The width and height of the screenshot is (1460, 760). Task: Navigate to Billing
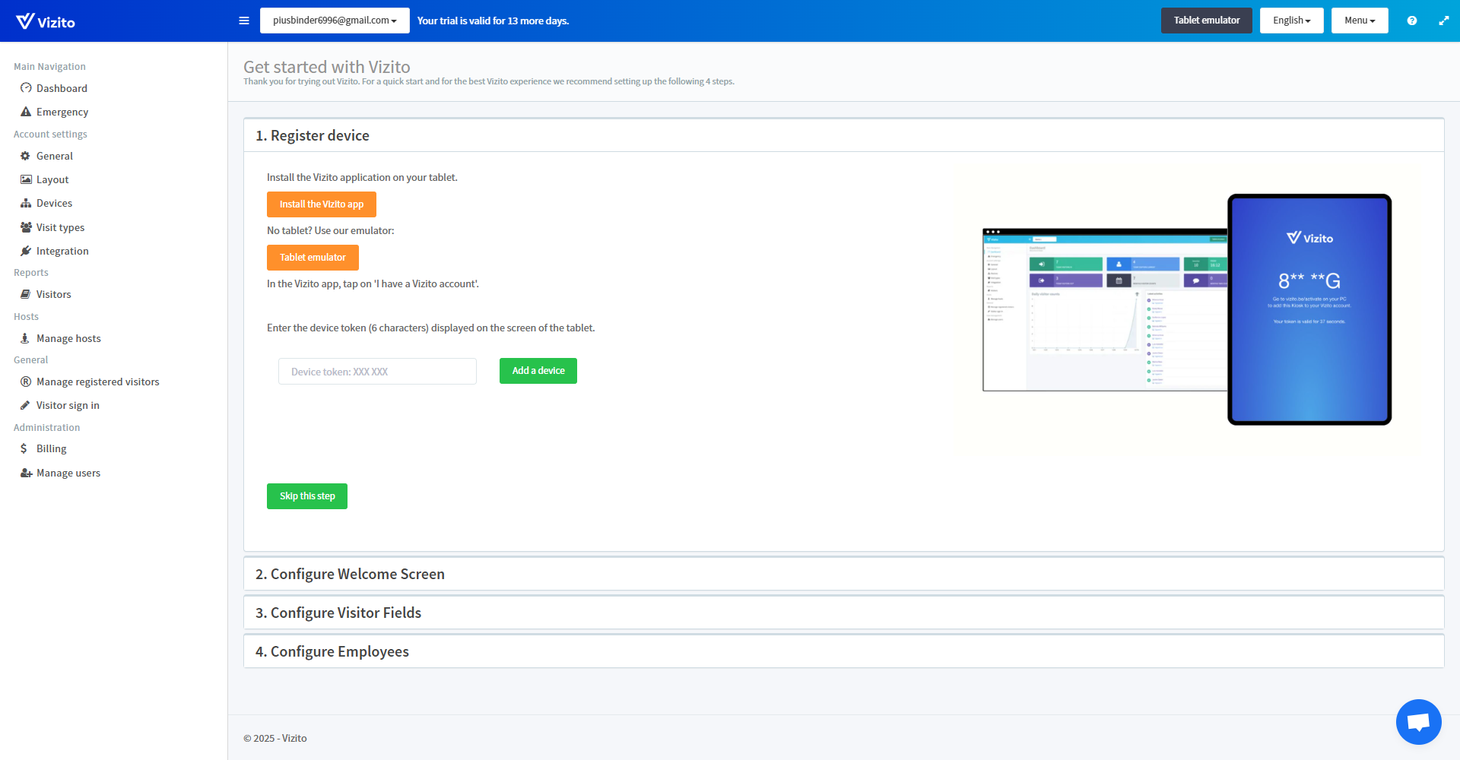[x=52, y=448]
